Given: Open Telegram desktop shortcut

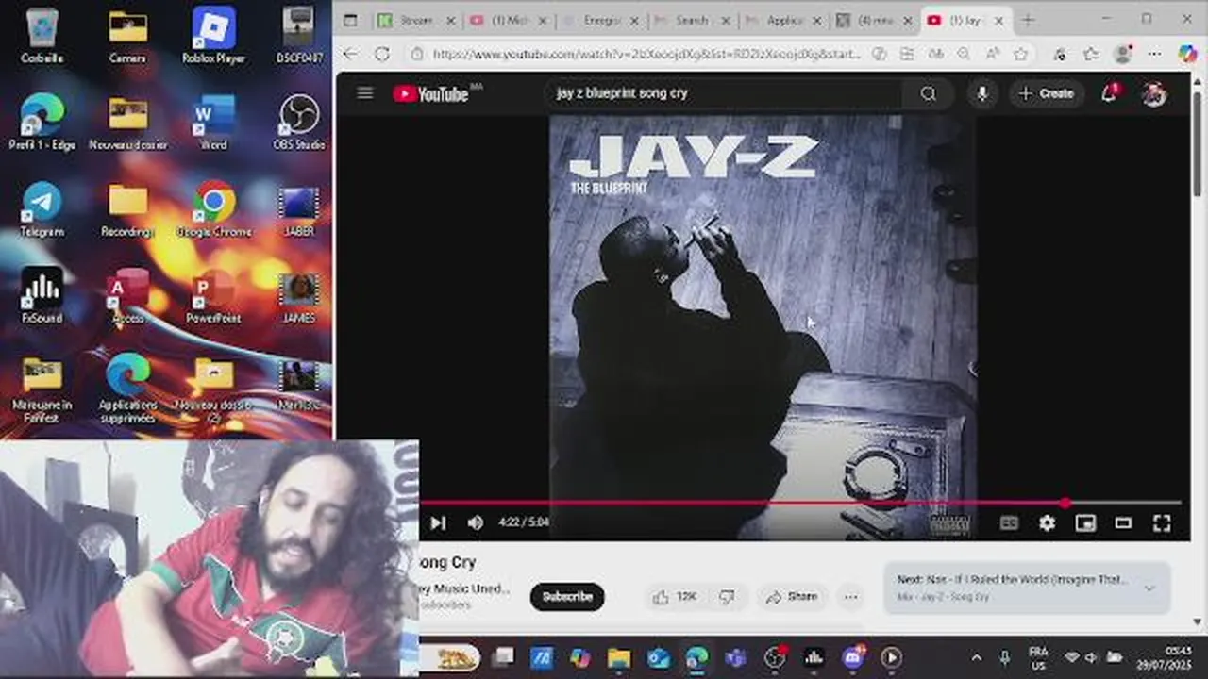Looking at the screenshot, I should [x=42, y=208].
